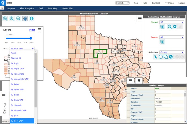Screen dimensions: 187x124
Task: Click the Logout link
Action: click(x=182, y=3)
